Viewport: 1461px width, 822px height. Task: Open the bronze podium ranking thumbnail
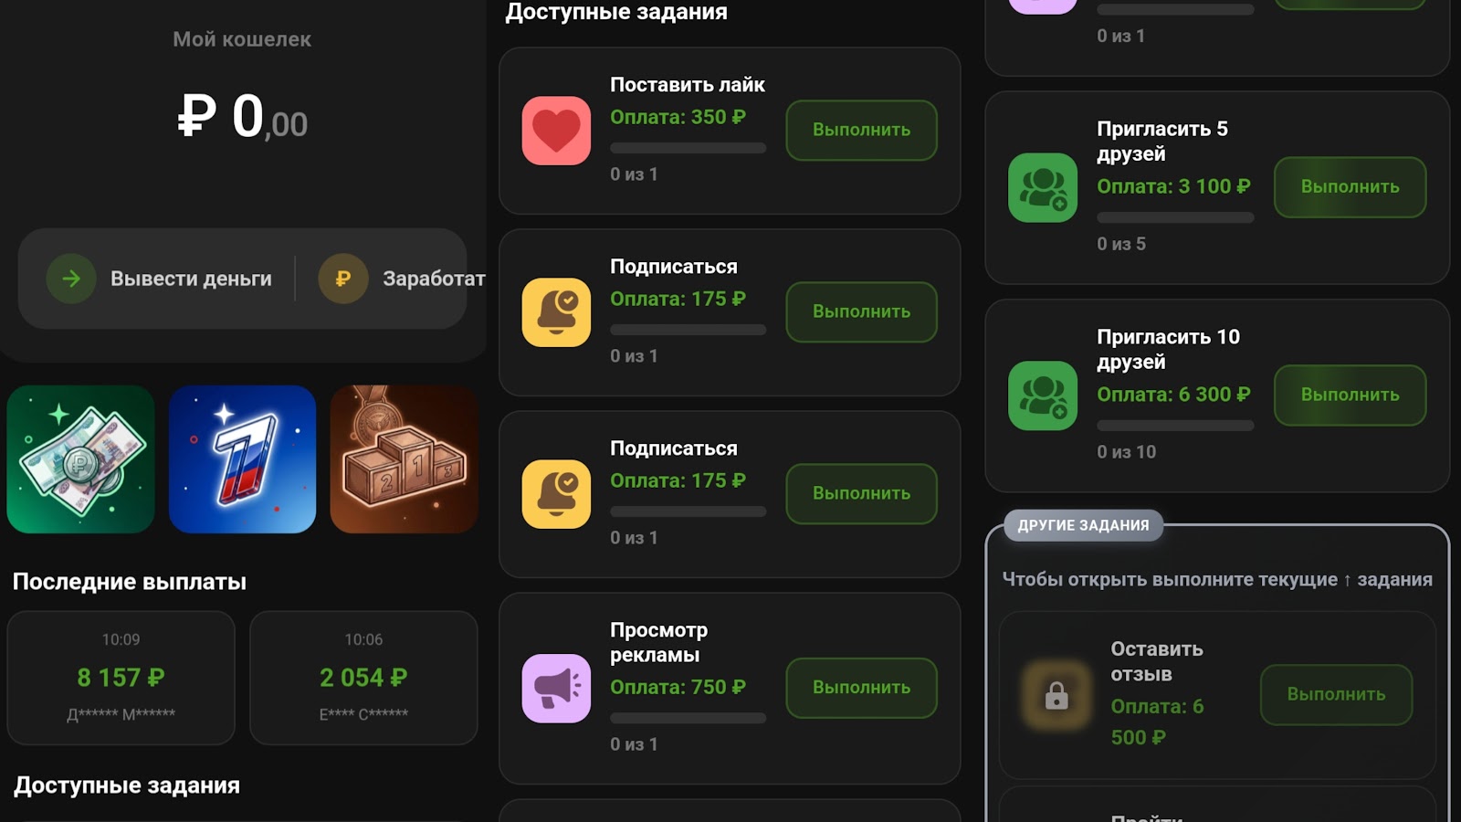pos(404,459)
